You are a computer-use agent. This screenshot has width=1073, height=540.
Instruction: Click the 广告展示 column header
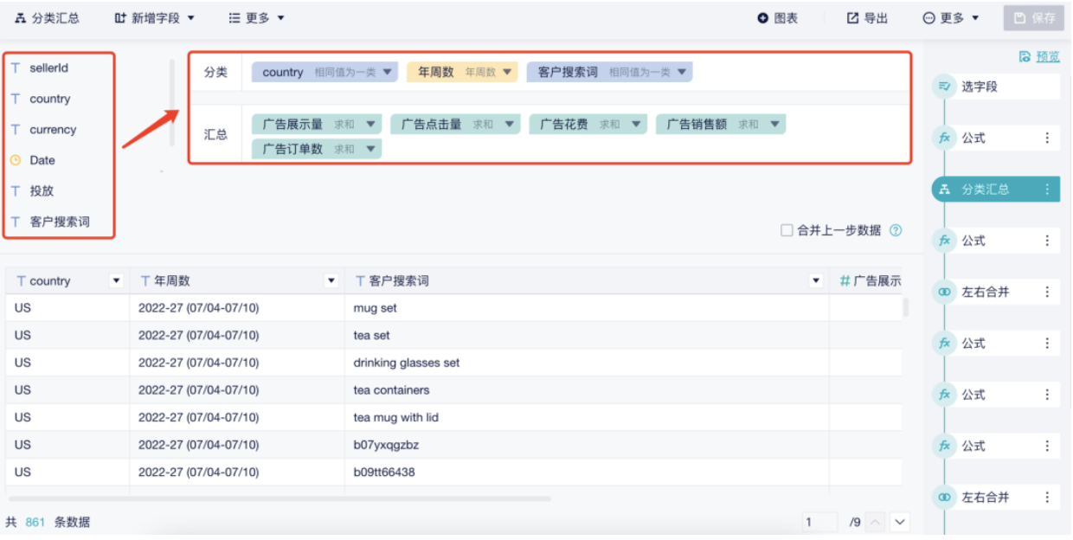871,281
